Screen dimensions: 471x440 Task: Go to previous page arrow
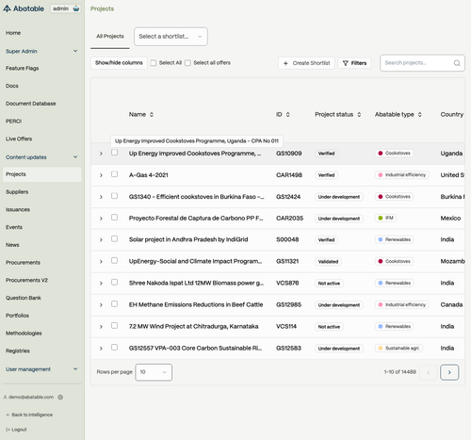[429, 372]
